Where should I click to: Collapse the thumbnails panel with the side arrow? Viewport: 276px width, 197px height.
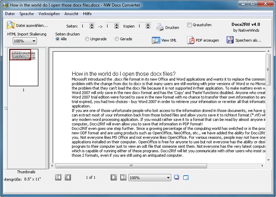(x=6, y=108)
